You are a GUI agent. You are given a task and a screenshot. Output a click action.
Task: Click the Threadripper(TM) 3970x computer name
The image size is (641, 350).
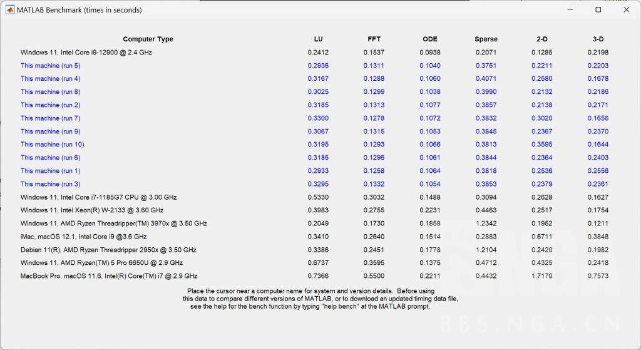114,224
